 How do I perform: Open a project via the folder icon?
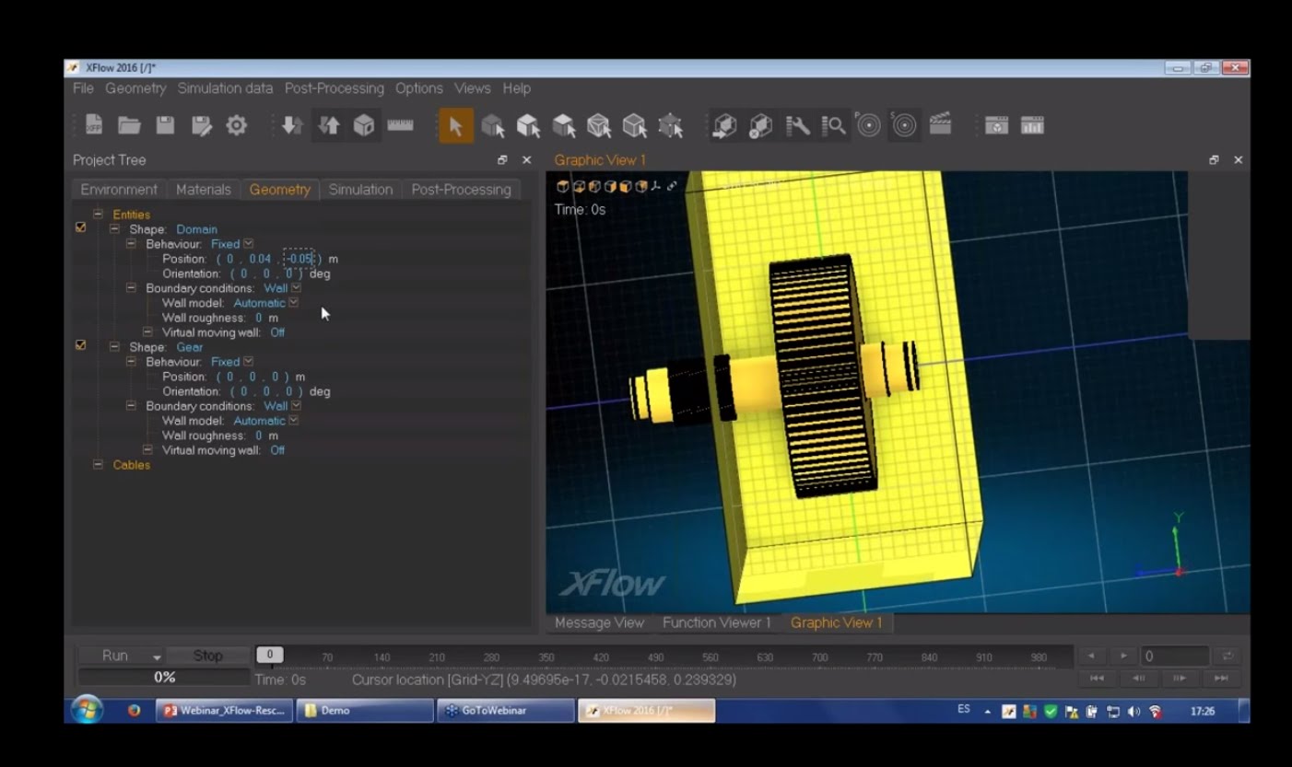tap(129, 126)
